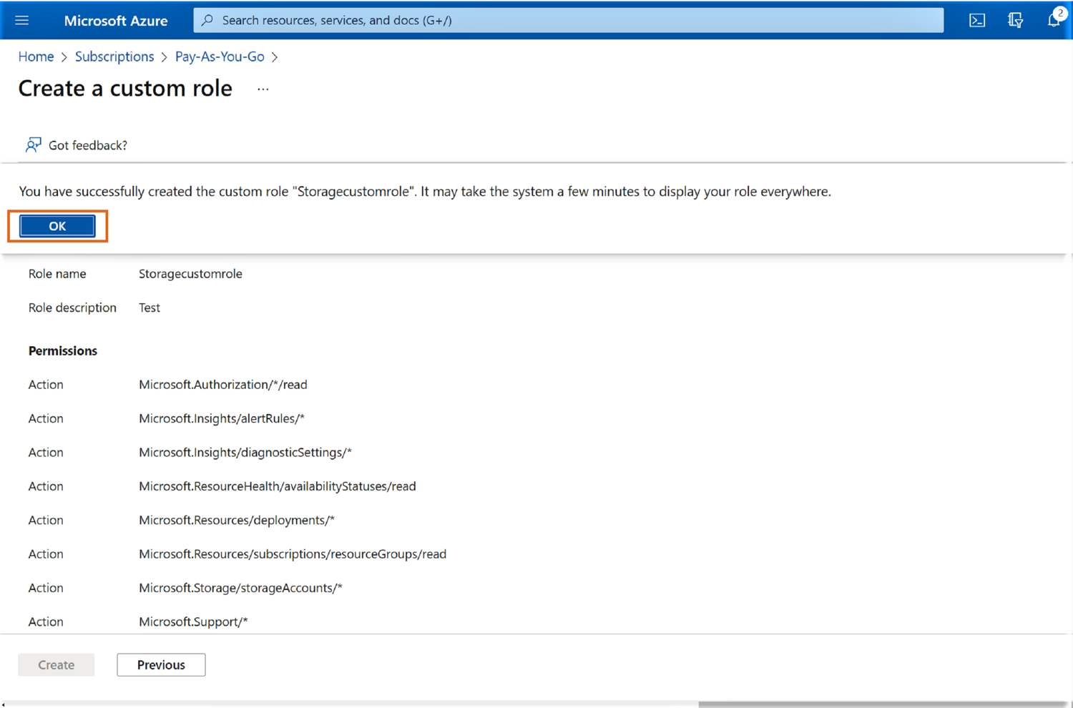Click the horizontal scrollbar at the bottom
Screen dimensions: 1073x708
pos(881,704)
